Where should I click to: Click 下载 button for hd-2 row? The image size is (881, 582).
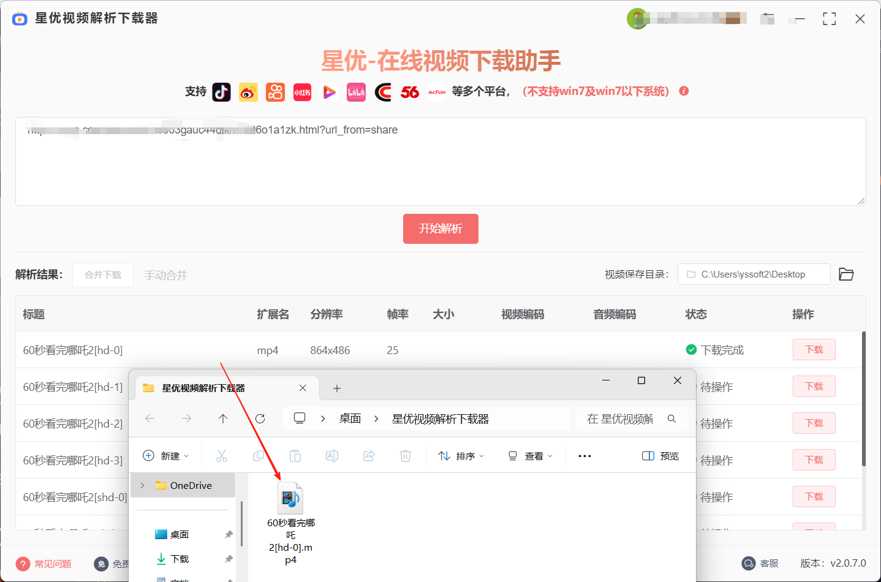coord(814,423)
